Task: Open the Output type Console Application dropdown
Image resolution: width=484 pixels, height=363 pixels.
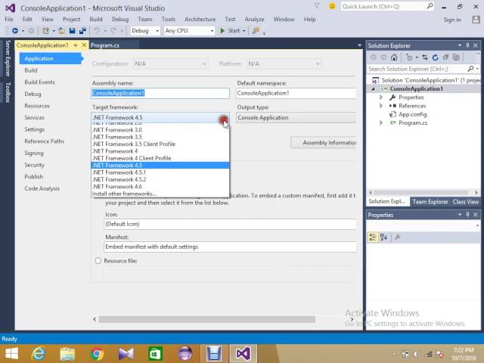Action: pos(296,118)
